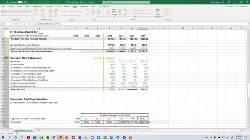Click the Unhide window button
This screenshot has width=250, height=140.
point(128,16)
